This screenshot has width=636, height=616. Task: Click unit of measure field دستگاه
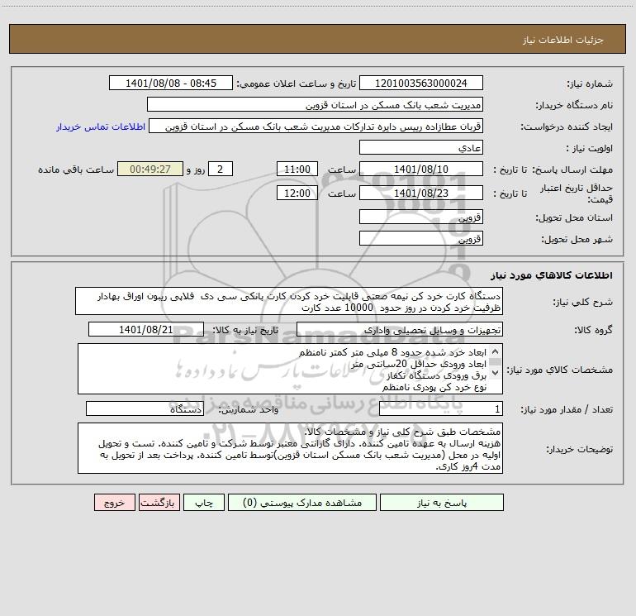click(x=145, y=408)
